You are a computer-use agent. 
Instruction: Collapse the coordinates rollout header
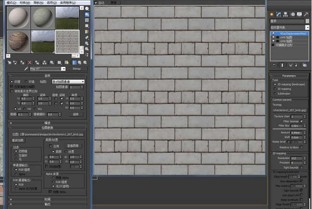tap(48, 76)
